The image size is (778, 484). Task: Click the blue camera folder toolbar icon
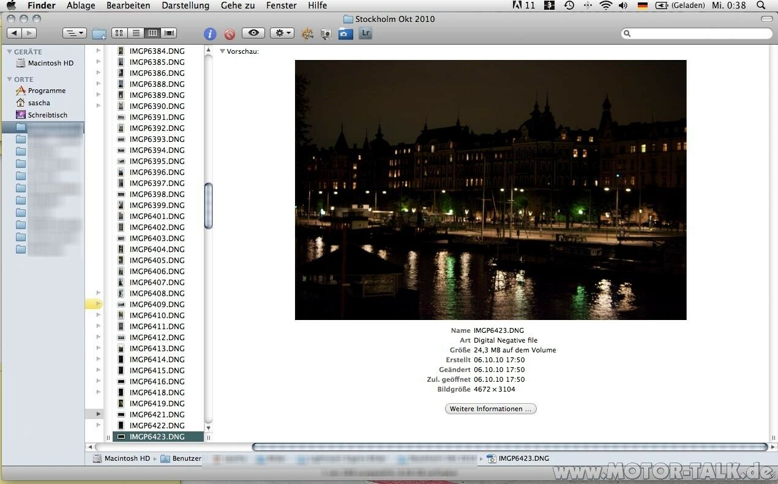click(x=345, y=34)
